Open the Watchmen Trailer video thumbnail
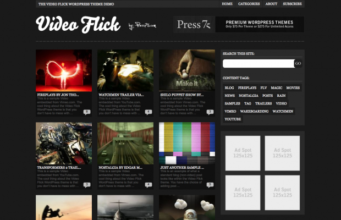Screen dimensions: 341x220 click(x=125, y=70)
